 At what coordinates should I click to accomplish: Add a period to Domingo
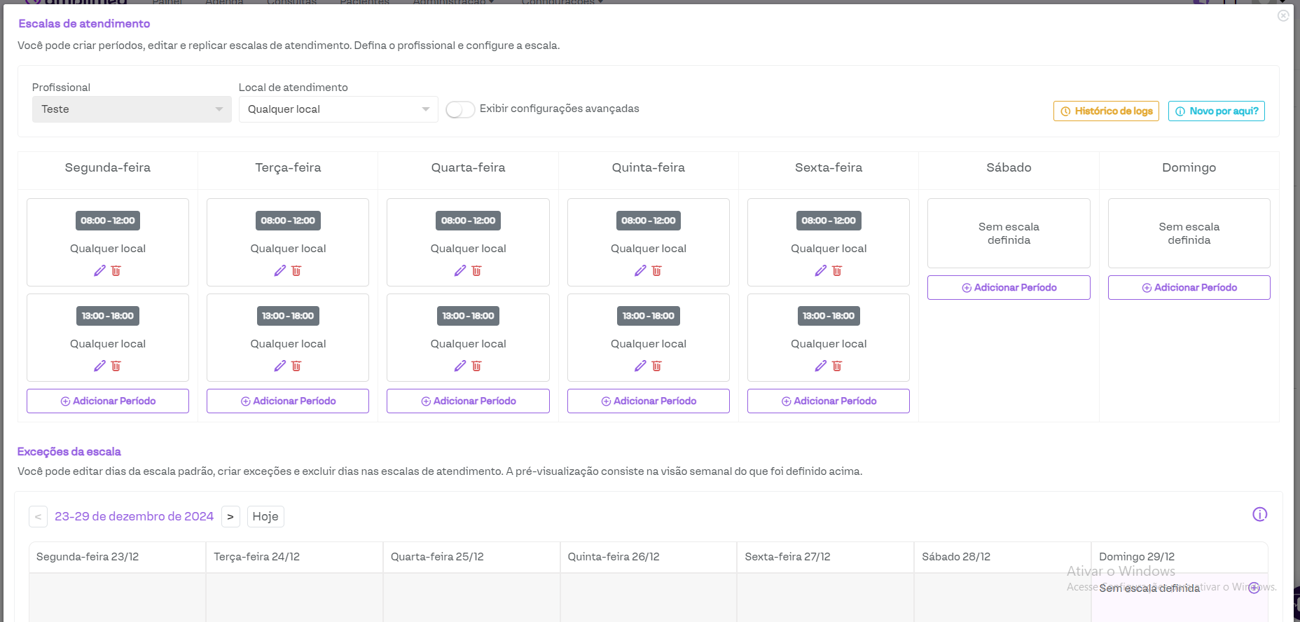tap(1189, 288)
